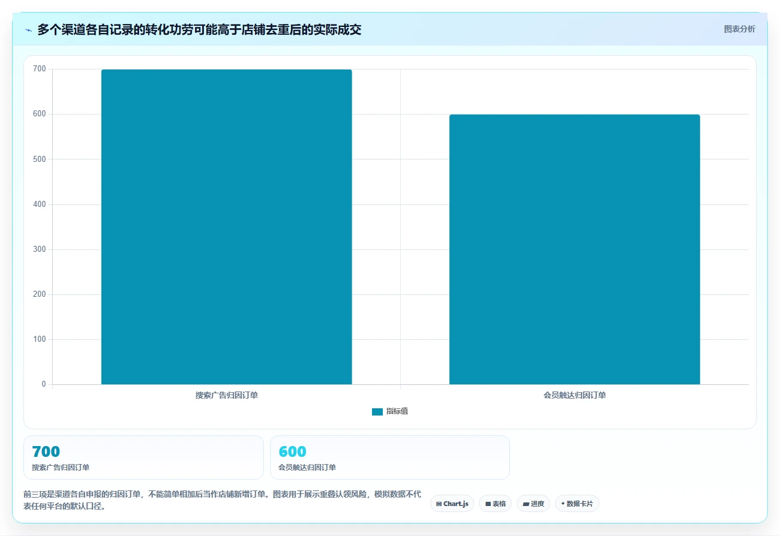780x536 pixels.
Task: Select the 进度 tag chip
Action: (533, 504)
